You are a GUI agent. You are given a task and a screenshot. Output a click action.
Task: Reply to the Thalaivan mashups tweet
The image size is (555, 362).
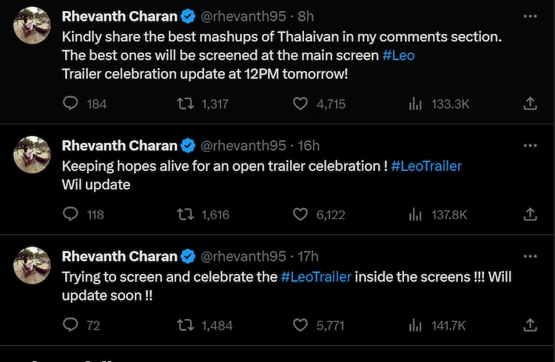[71, 104]
